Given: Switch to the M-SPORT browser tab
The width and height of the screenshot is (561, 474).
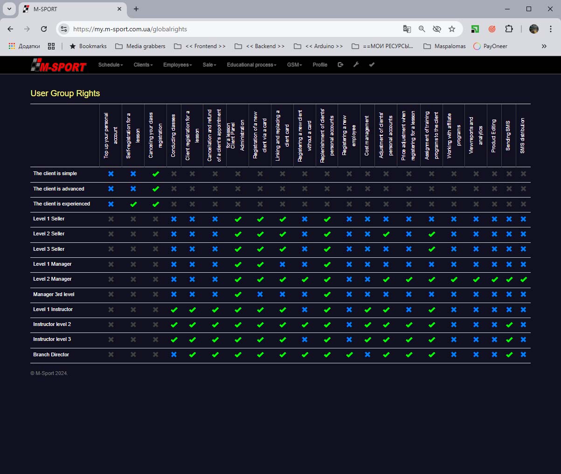Looking at the screenshot, I should tap(70, 9).
